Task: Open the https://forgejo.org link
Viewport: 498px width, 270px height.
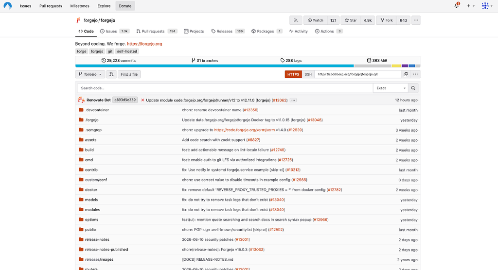Action: [144, 44]
